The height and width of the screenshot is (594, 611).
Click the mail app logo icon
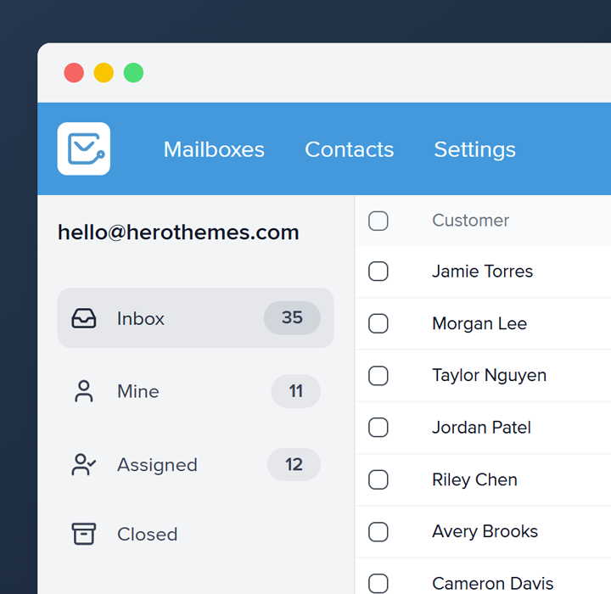pyautogui.click(x=84, y=148)
